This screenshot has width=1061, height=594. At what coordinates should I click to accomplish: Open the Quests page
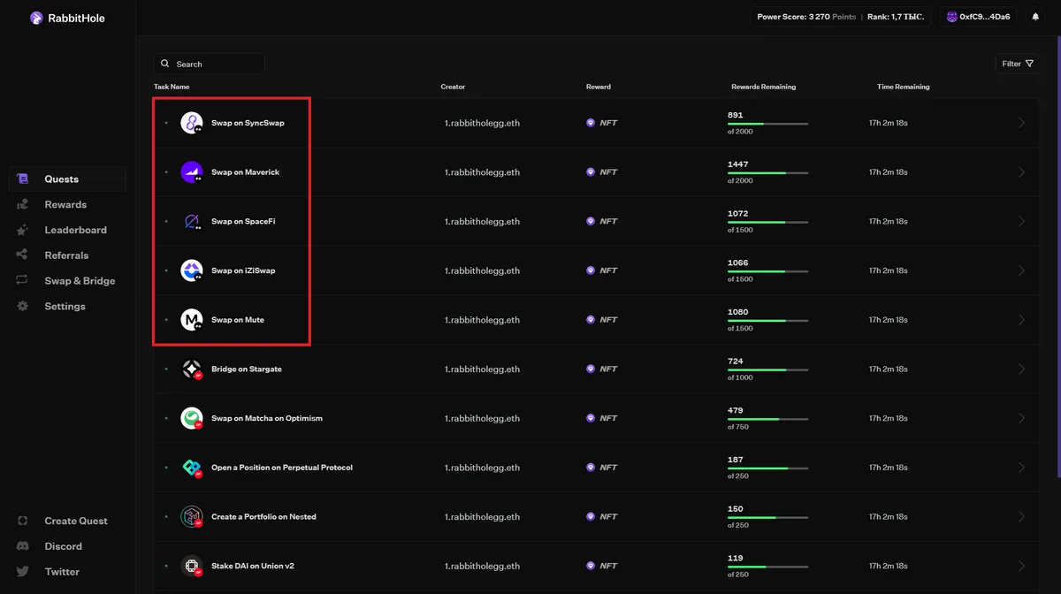pyautogui.click(x=68, y=179)
